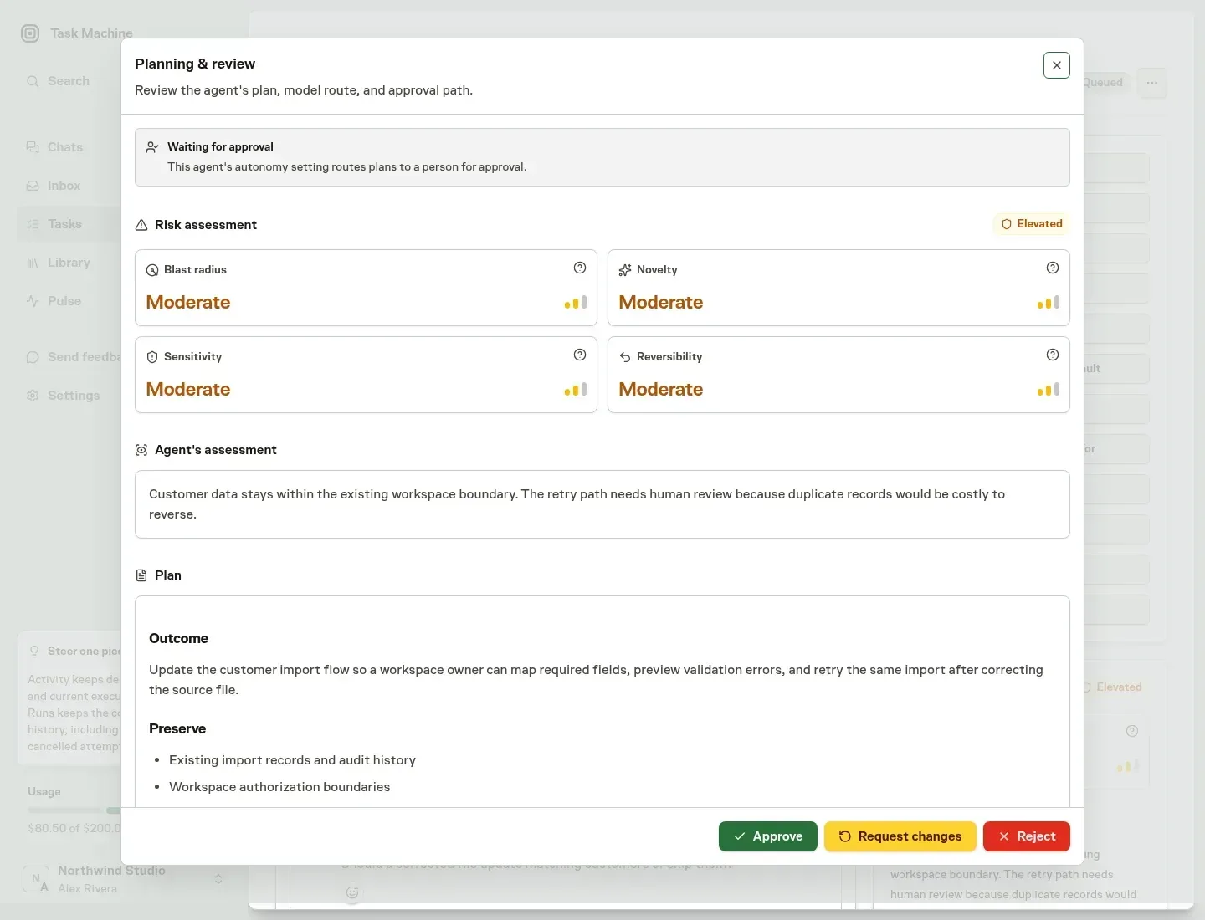The image size is (1205, 920).
Task: Open Inbox in the sidebar
Action: pos(69,186)
